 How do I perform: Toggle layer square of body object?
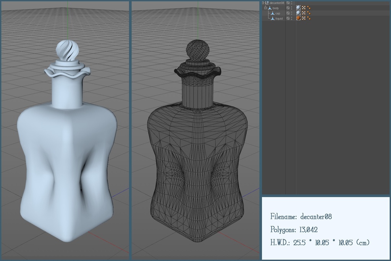288,8
